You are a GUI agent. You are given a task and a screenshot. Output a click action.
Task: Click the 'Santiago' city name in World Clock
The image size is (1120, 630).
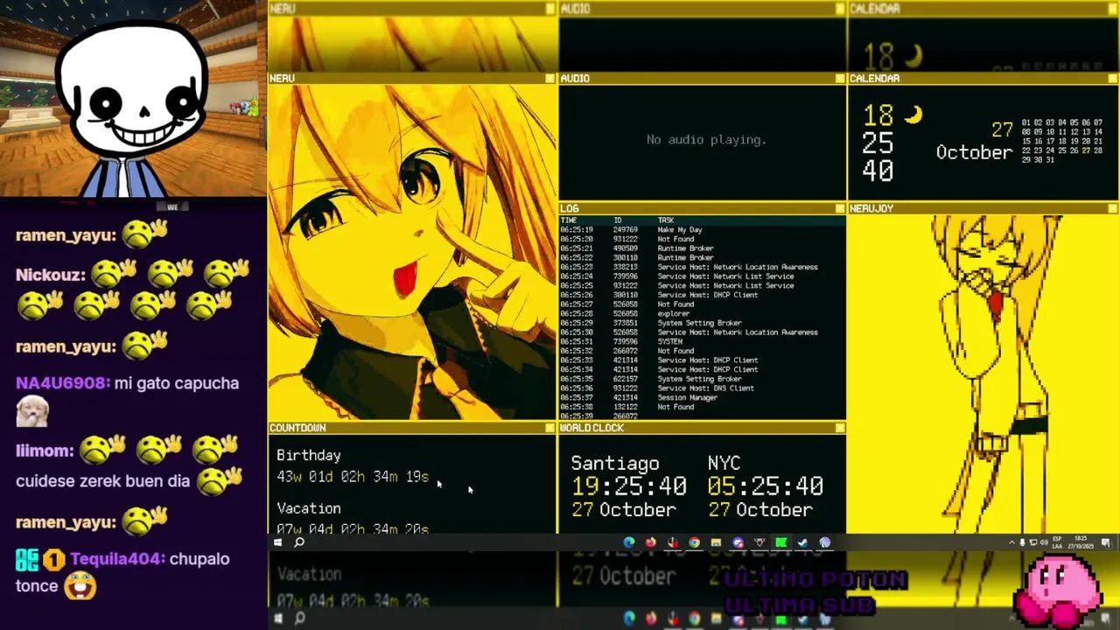click(615, 464)
